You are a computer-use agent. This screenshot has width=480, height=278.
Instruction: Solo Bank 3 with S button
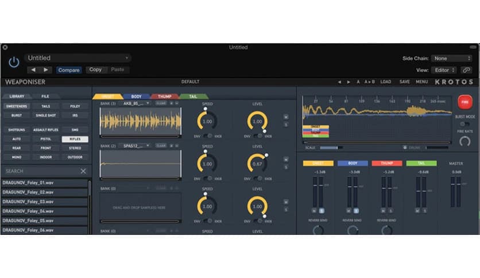[286, 210]
